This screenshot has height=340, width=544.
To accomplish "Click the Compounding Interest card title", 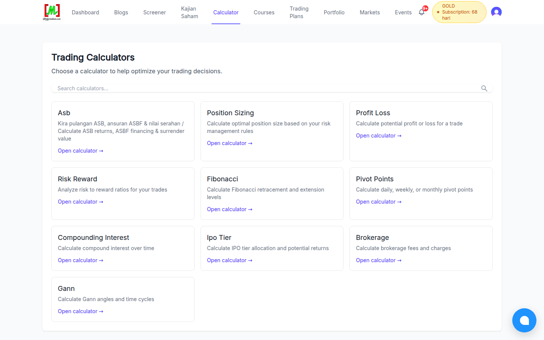I will point(93,238).
